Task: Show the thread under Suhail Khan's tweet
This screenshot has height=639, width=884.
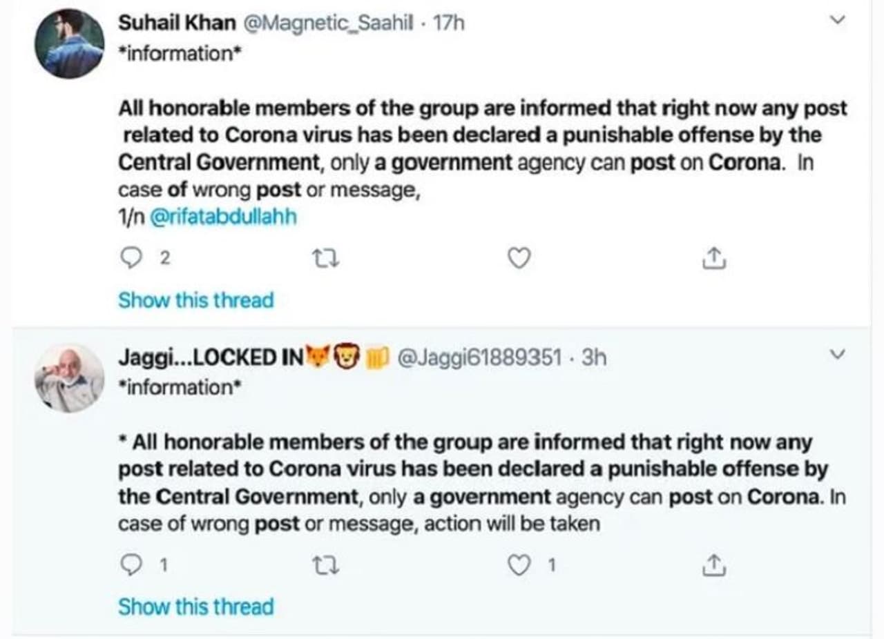Action: [x=196, y=300]
